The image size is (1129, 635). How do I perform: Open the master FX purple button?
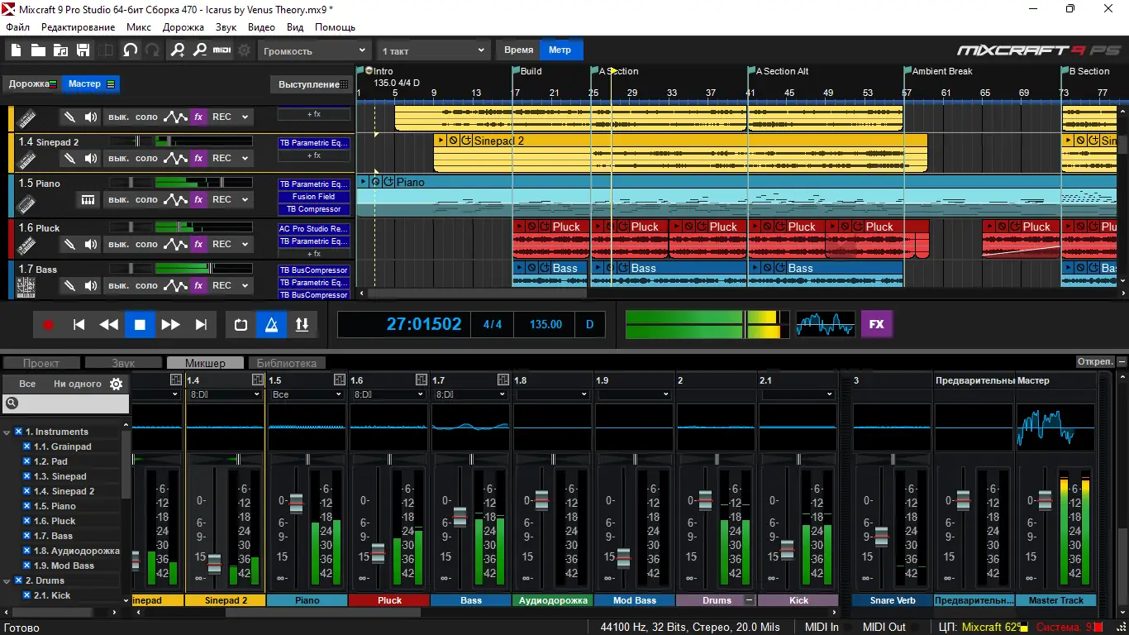pos(876,324)
